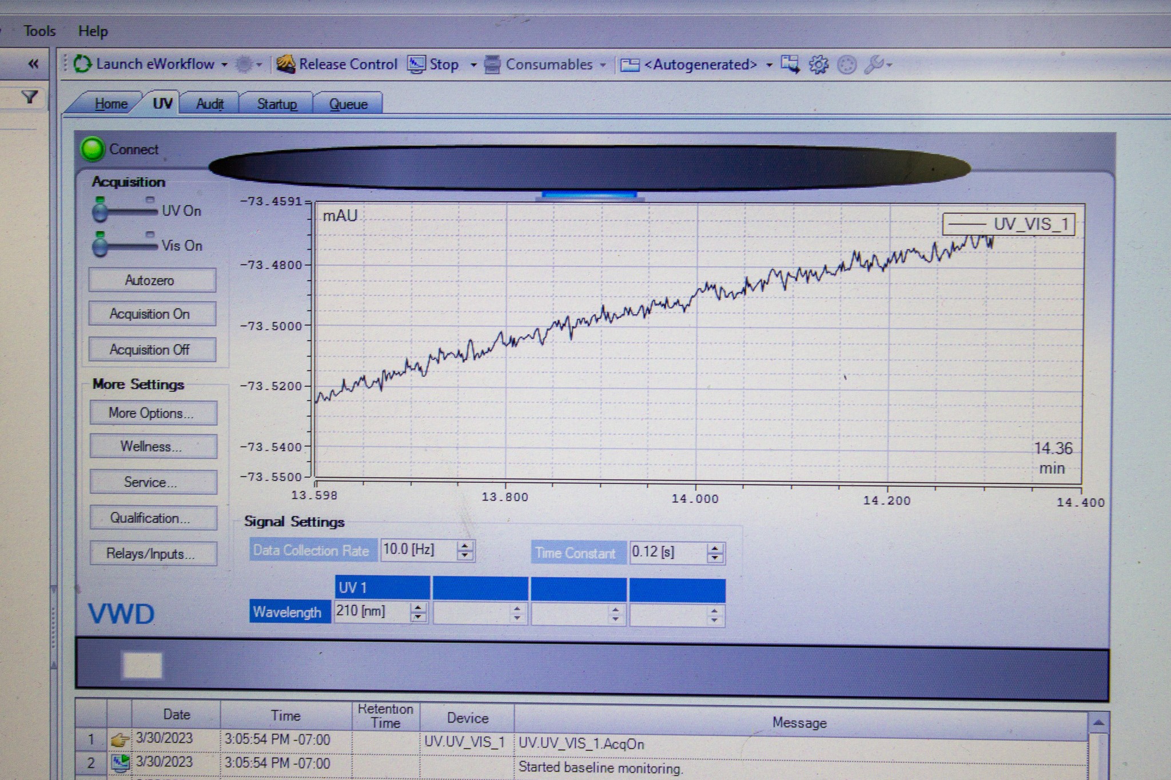1171x780 pixels.
Task: Open the Launch eWorkflow dropdown arrow
Action: pyautogui.click(x=225, y=65)
